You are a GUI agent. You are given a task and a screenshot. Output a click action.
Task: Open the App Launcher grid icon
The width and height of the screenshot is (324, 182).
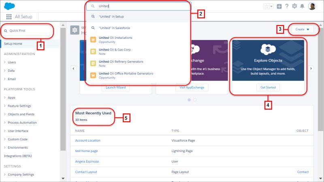point(9,17)
